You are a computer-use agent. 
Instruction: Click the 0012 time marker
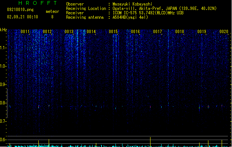click(47, 32)
